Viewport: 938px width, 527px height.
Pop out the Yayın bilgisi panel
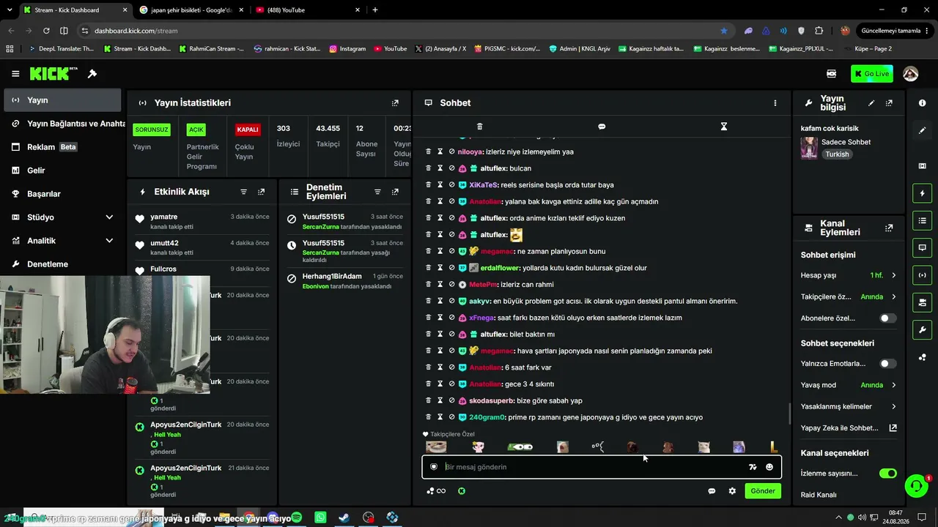pos(889,103)
